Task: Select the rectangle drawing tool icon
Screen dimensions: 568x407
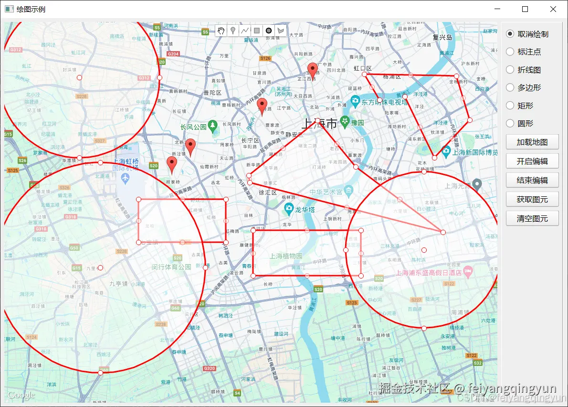Action: (257, 31)
